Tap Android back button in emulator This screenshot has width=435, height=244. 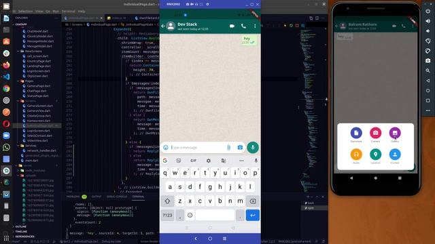[x=351, y=178]
